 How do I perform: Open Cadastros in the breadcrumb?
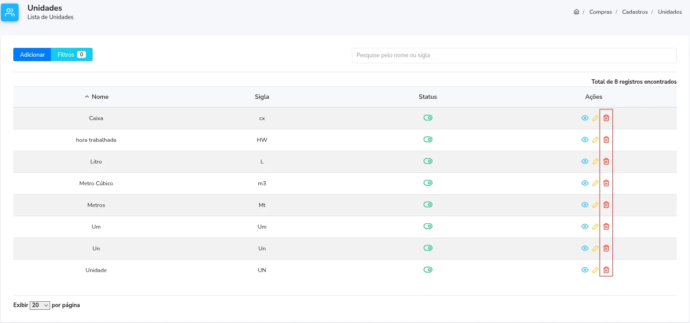[x=635, y=12]
